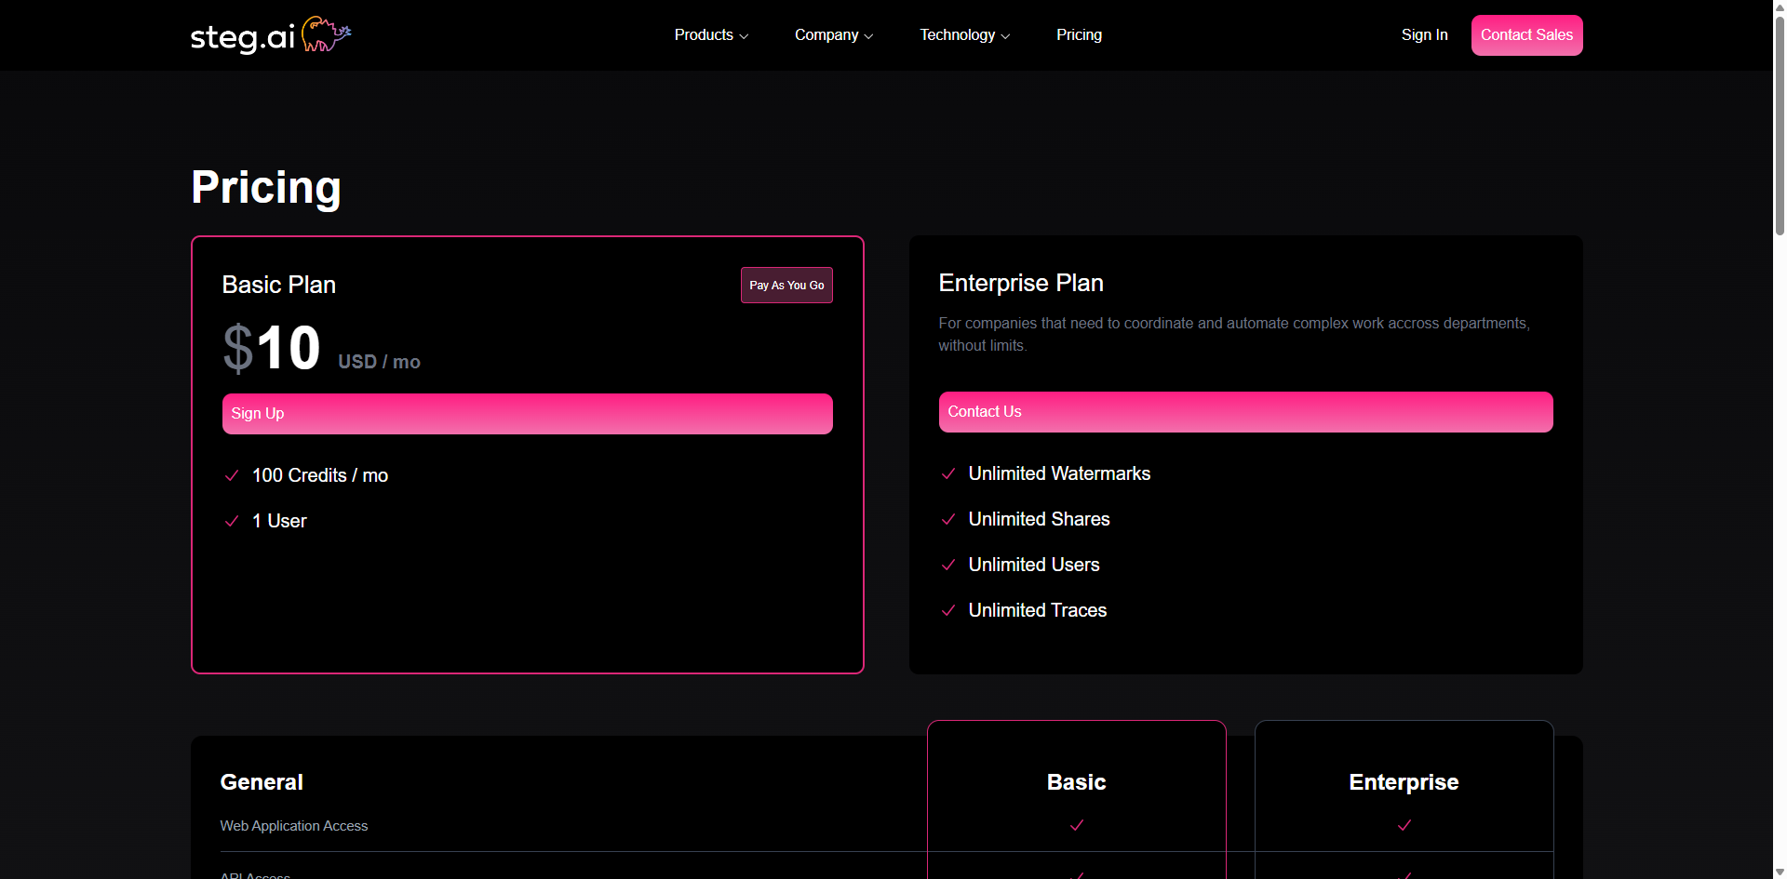
Task: Click the checkmark next to Unlimited Shares
Action: click(948, 519)
